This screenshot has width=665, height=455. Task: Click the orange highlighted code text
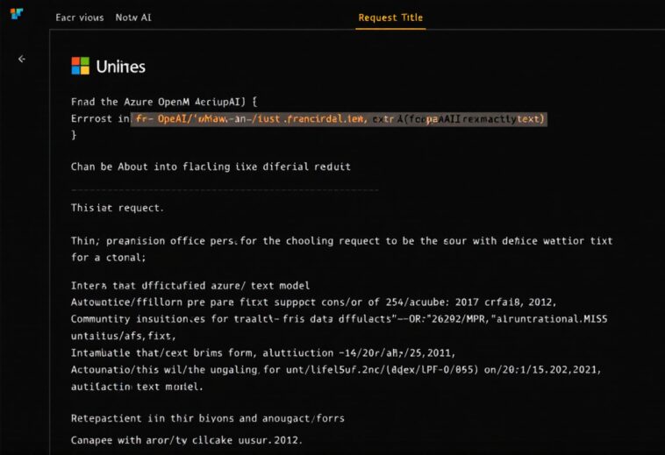pos(339,118)
